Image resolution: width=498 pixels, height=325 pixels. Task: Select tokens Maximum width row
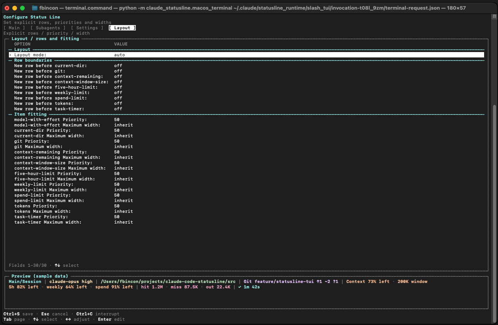246,211
